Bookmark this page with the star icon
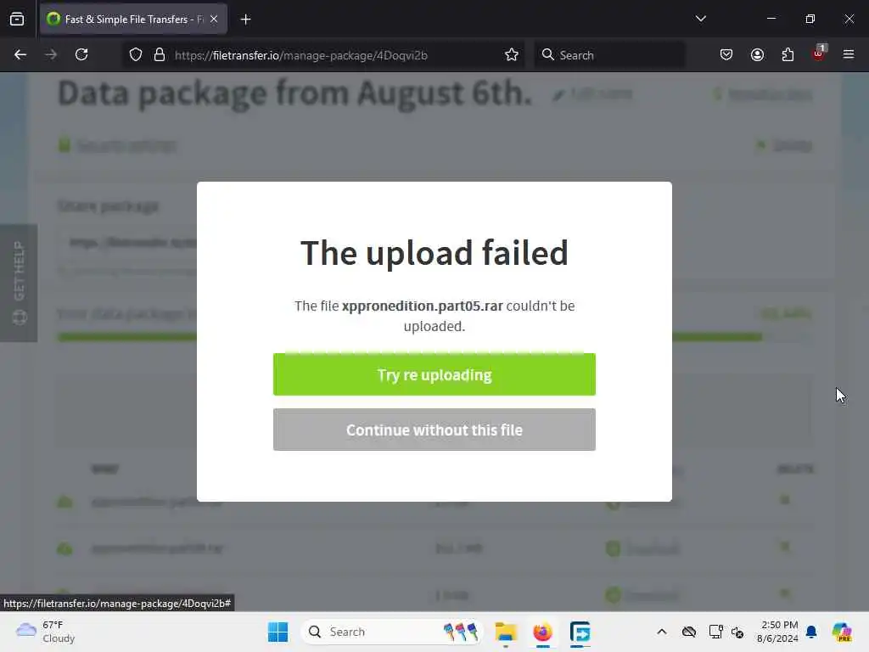 [512, 55]
